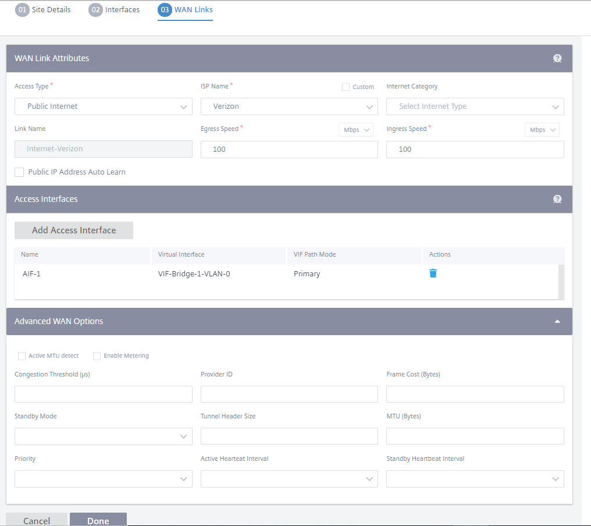Open the Priority dropdown
Image resolution: width=591 pixels, height=526 pixels.
104,479
